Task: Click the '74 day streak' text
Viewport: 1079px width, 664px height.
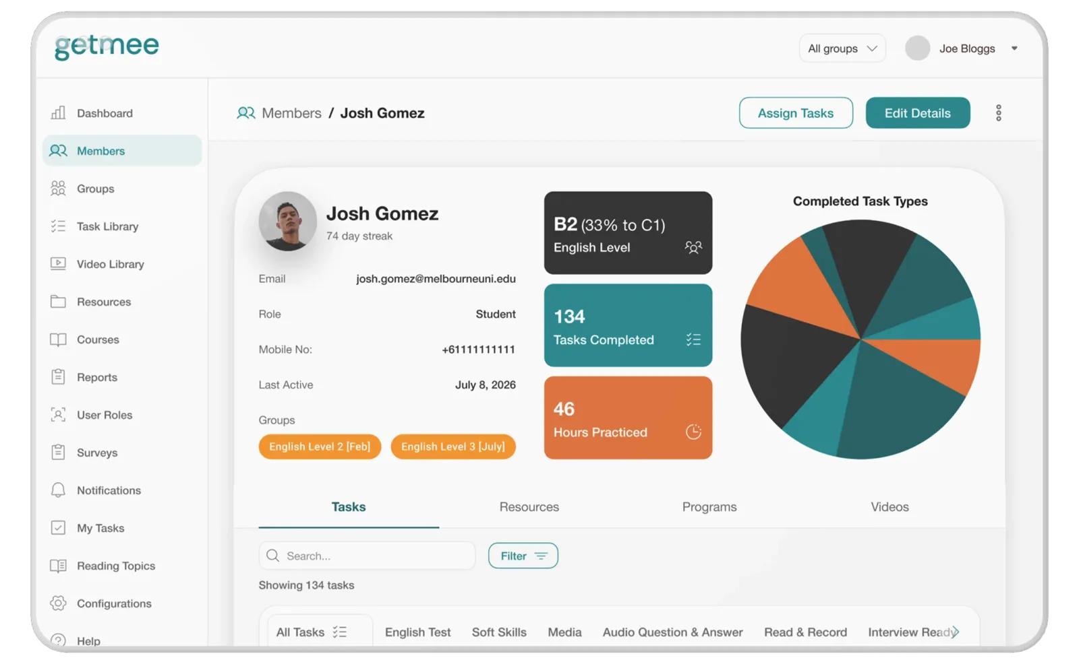Action: tap(359, 236)
